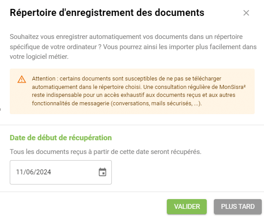Click the "Souhaitez vous enregistrer automatiquement" paragraph
Viewport: 264px width, 219px height.
[x=133, y=47]
